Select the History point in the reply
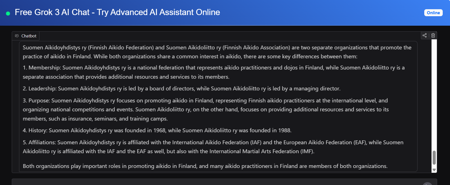This screenshot has height=185, width=450. pyautogui.click(x=157, y=130)
